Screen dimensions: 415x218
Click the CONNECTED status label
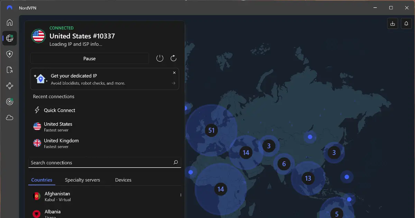[62, 28]
